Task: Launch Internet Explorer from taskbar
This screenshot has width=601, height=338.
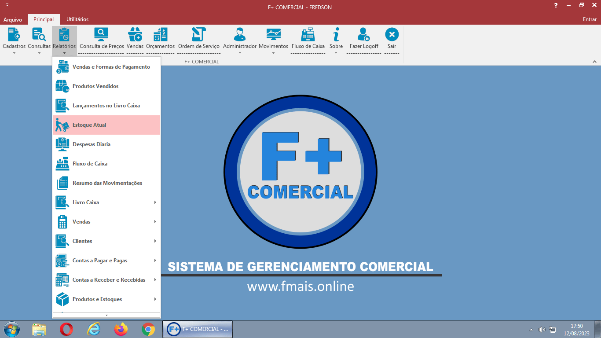Action: pyautogui.click(x=94, y=329)
